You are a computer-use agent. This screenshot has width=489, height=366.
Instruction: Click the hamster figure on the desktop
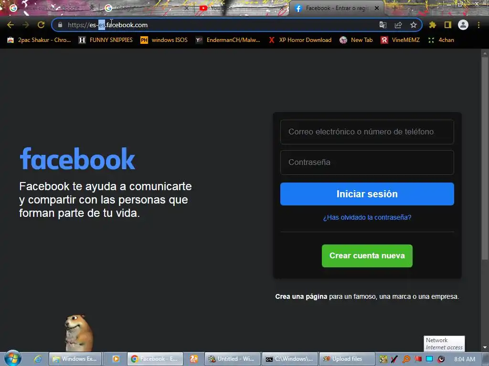click(78, 333)
